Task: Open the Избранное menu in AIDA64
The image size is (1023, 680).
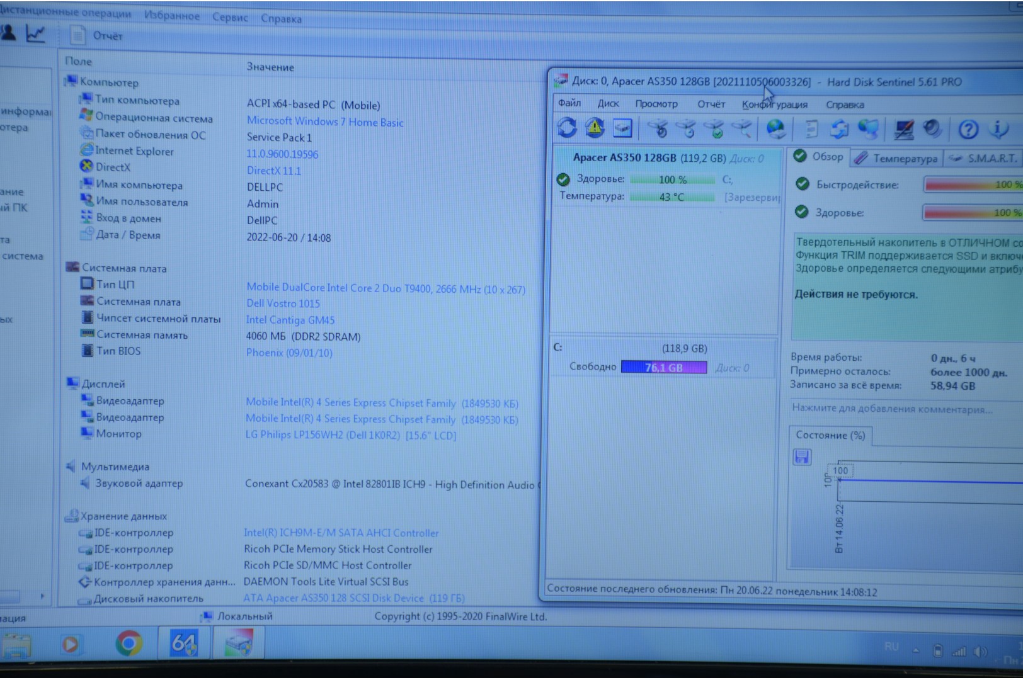Action: (x=171, y=15)
